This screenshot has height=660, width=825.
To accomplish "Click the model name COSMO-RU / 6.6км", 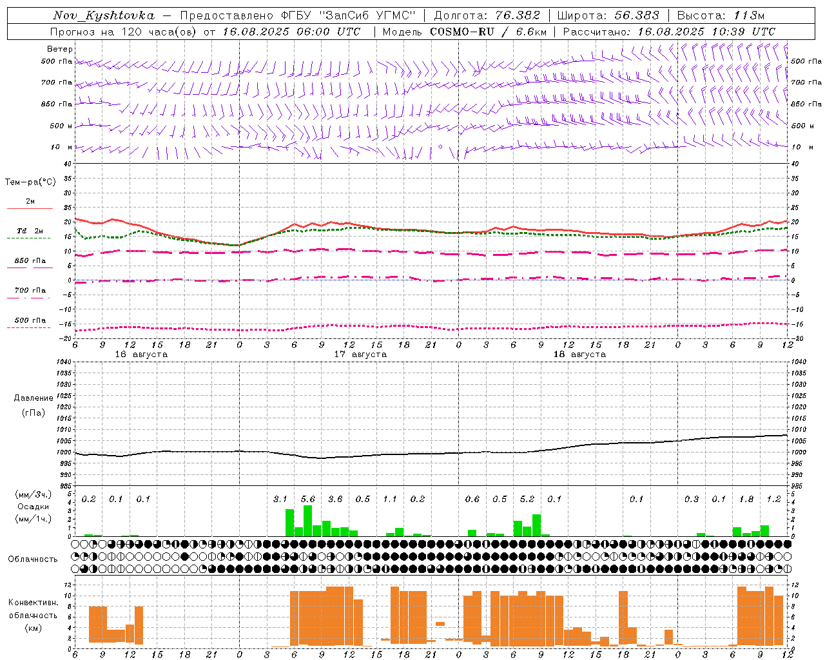I will coord(489,32).
